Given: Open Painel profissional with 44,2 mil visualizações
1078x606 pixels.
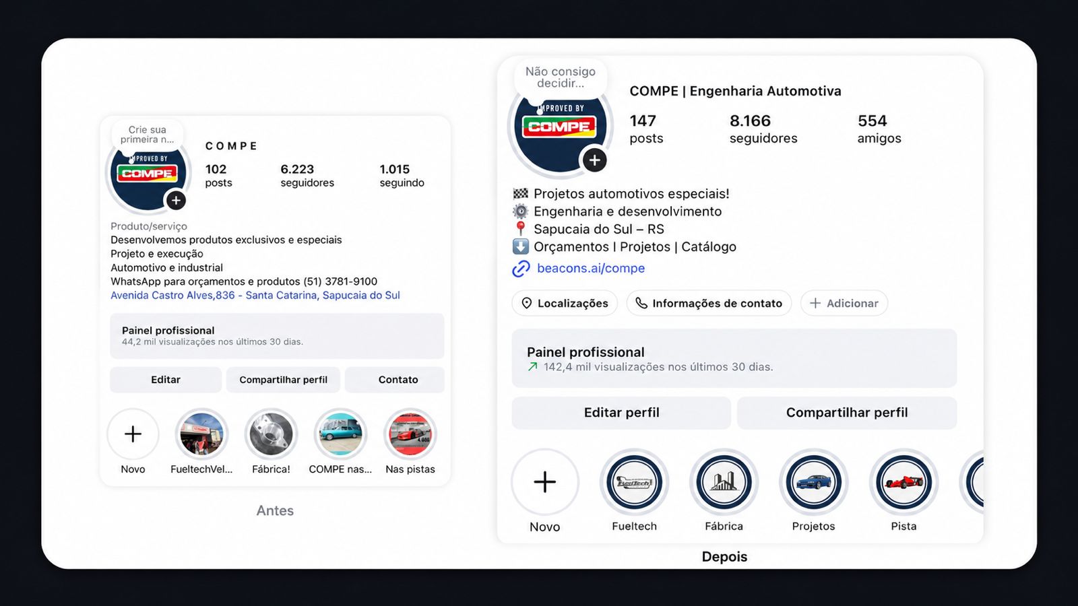Looking at the screenshot, I should tap(277, 336).
